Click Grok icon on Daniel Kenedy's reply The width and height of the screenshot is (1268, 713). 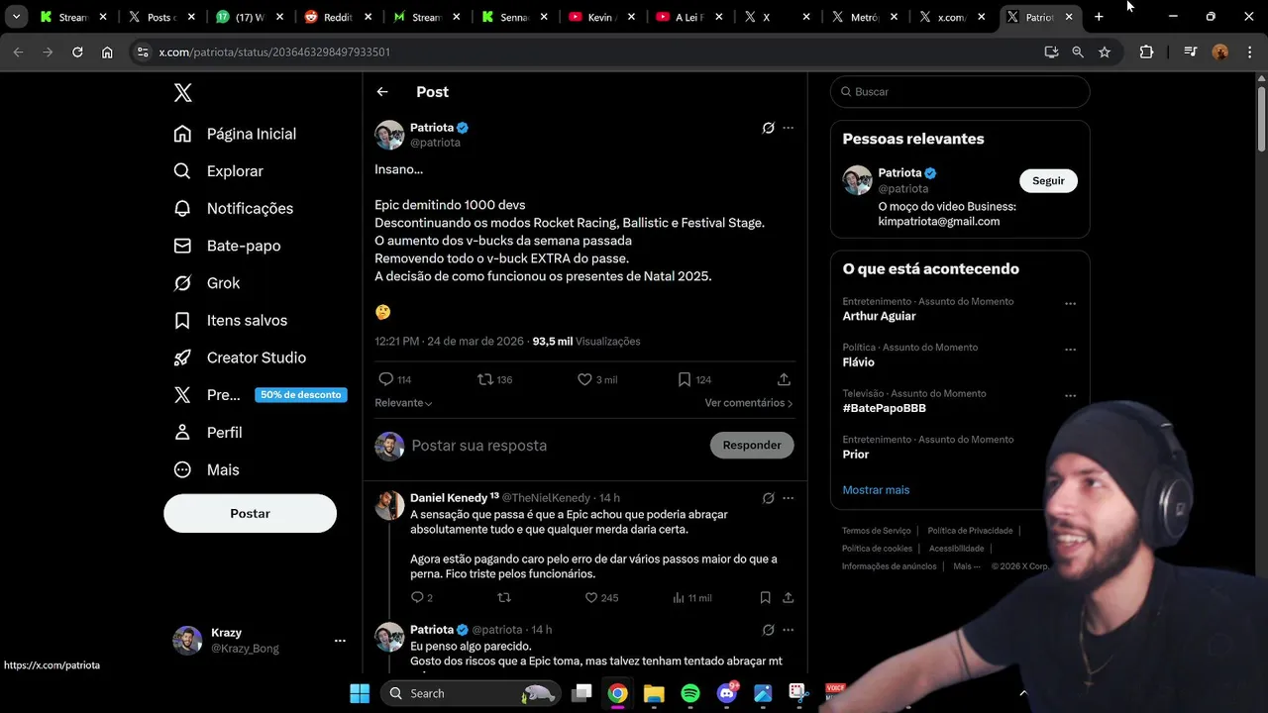click(x=768, y=498)
